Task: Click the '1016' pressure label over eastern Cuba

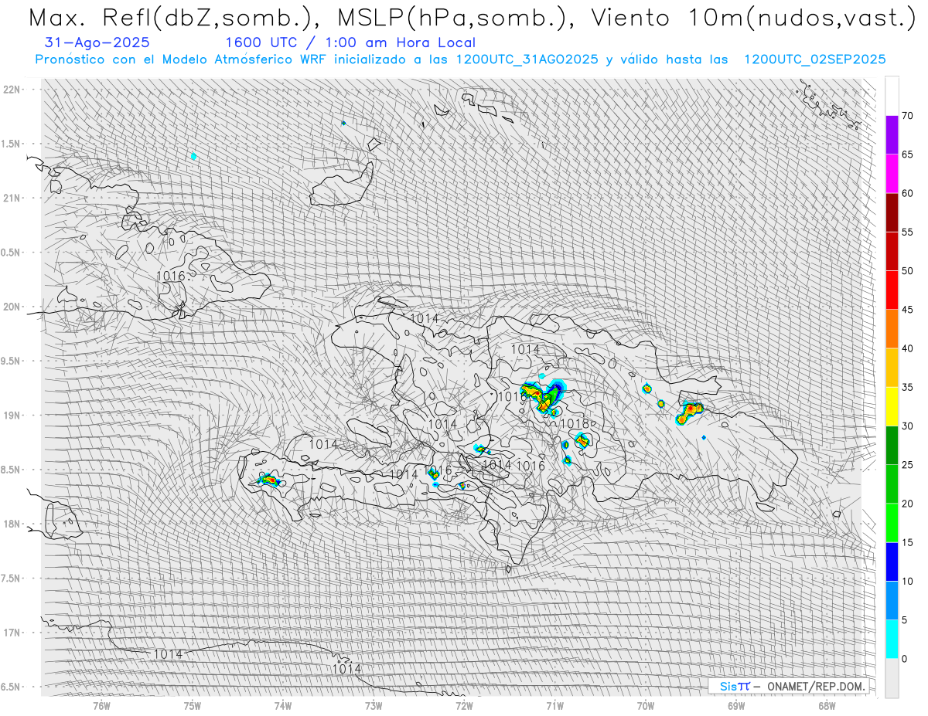Action: click(x=170, y=276)
